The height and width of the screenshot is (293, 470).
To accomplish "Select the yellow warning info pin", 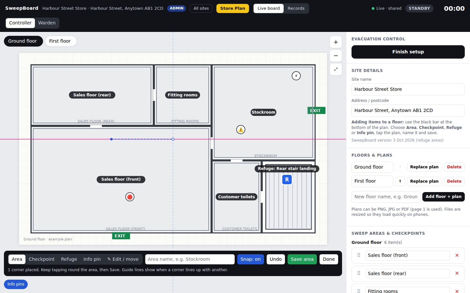I will (241, 130).
